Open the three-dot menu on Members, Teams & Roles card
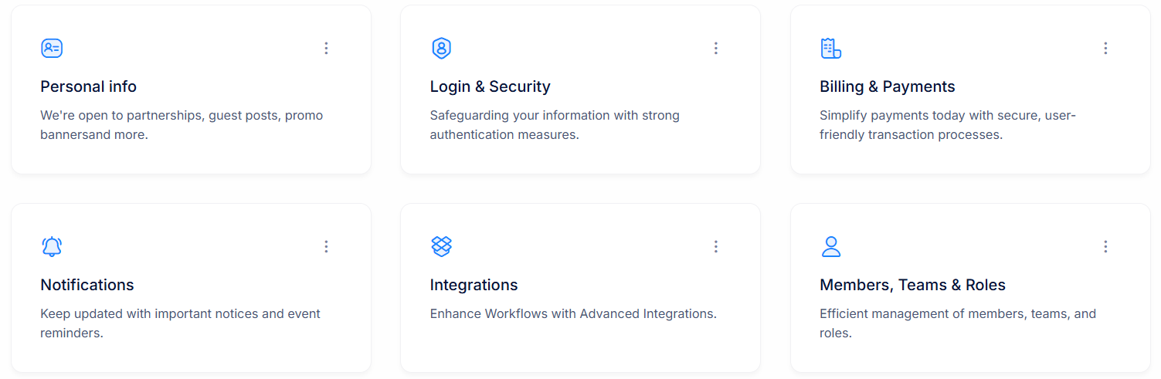 pyautogui.click(x=1105, y=246)
